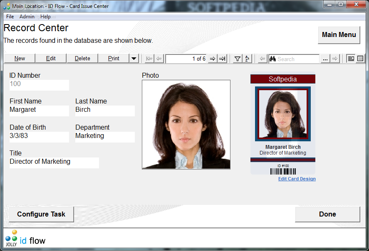The width and height of the screenshot is (369, 251).
Task: Click the Edit record button
Action: point(51,58)
